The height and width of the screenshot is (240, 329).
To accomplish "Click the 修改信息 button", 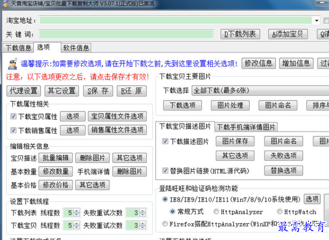I will [259, 63].
